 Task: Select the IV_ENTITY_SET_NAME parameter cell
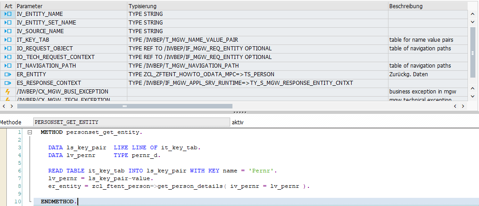pyautogui.click(x=71, y=23)
